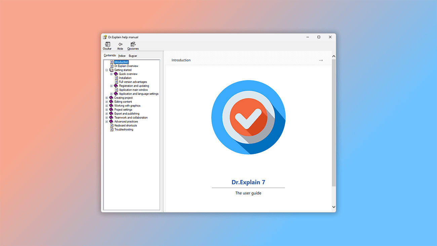Viewport: 437px width, 246px height.
Task: Select the Getting started label
Action: (123, 70)
